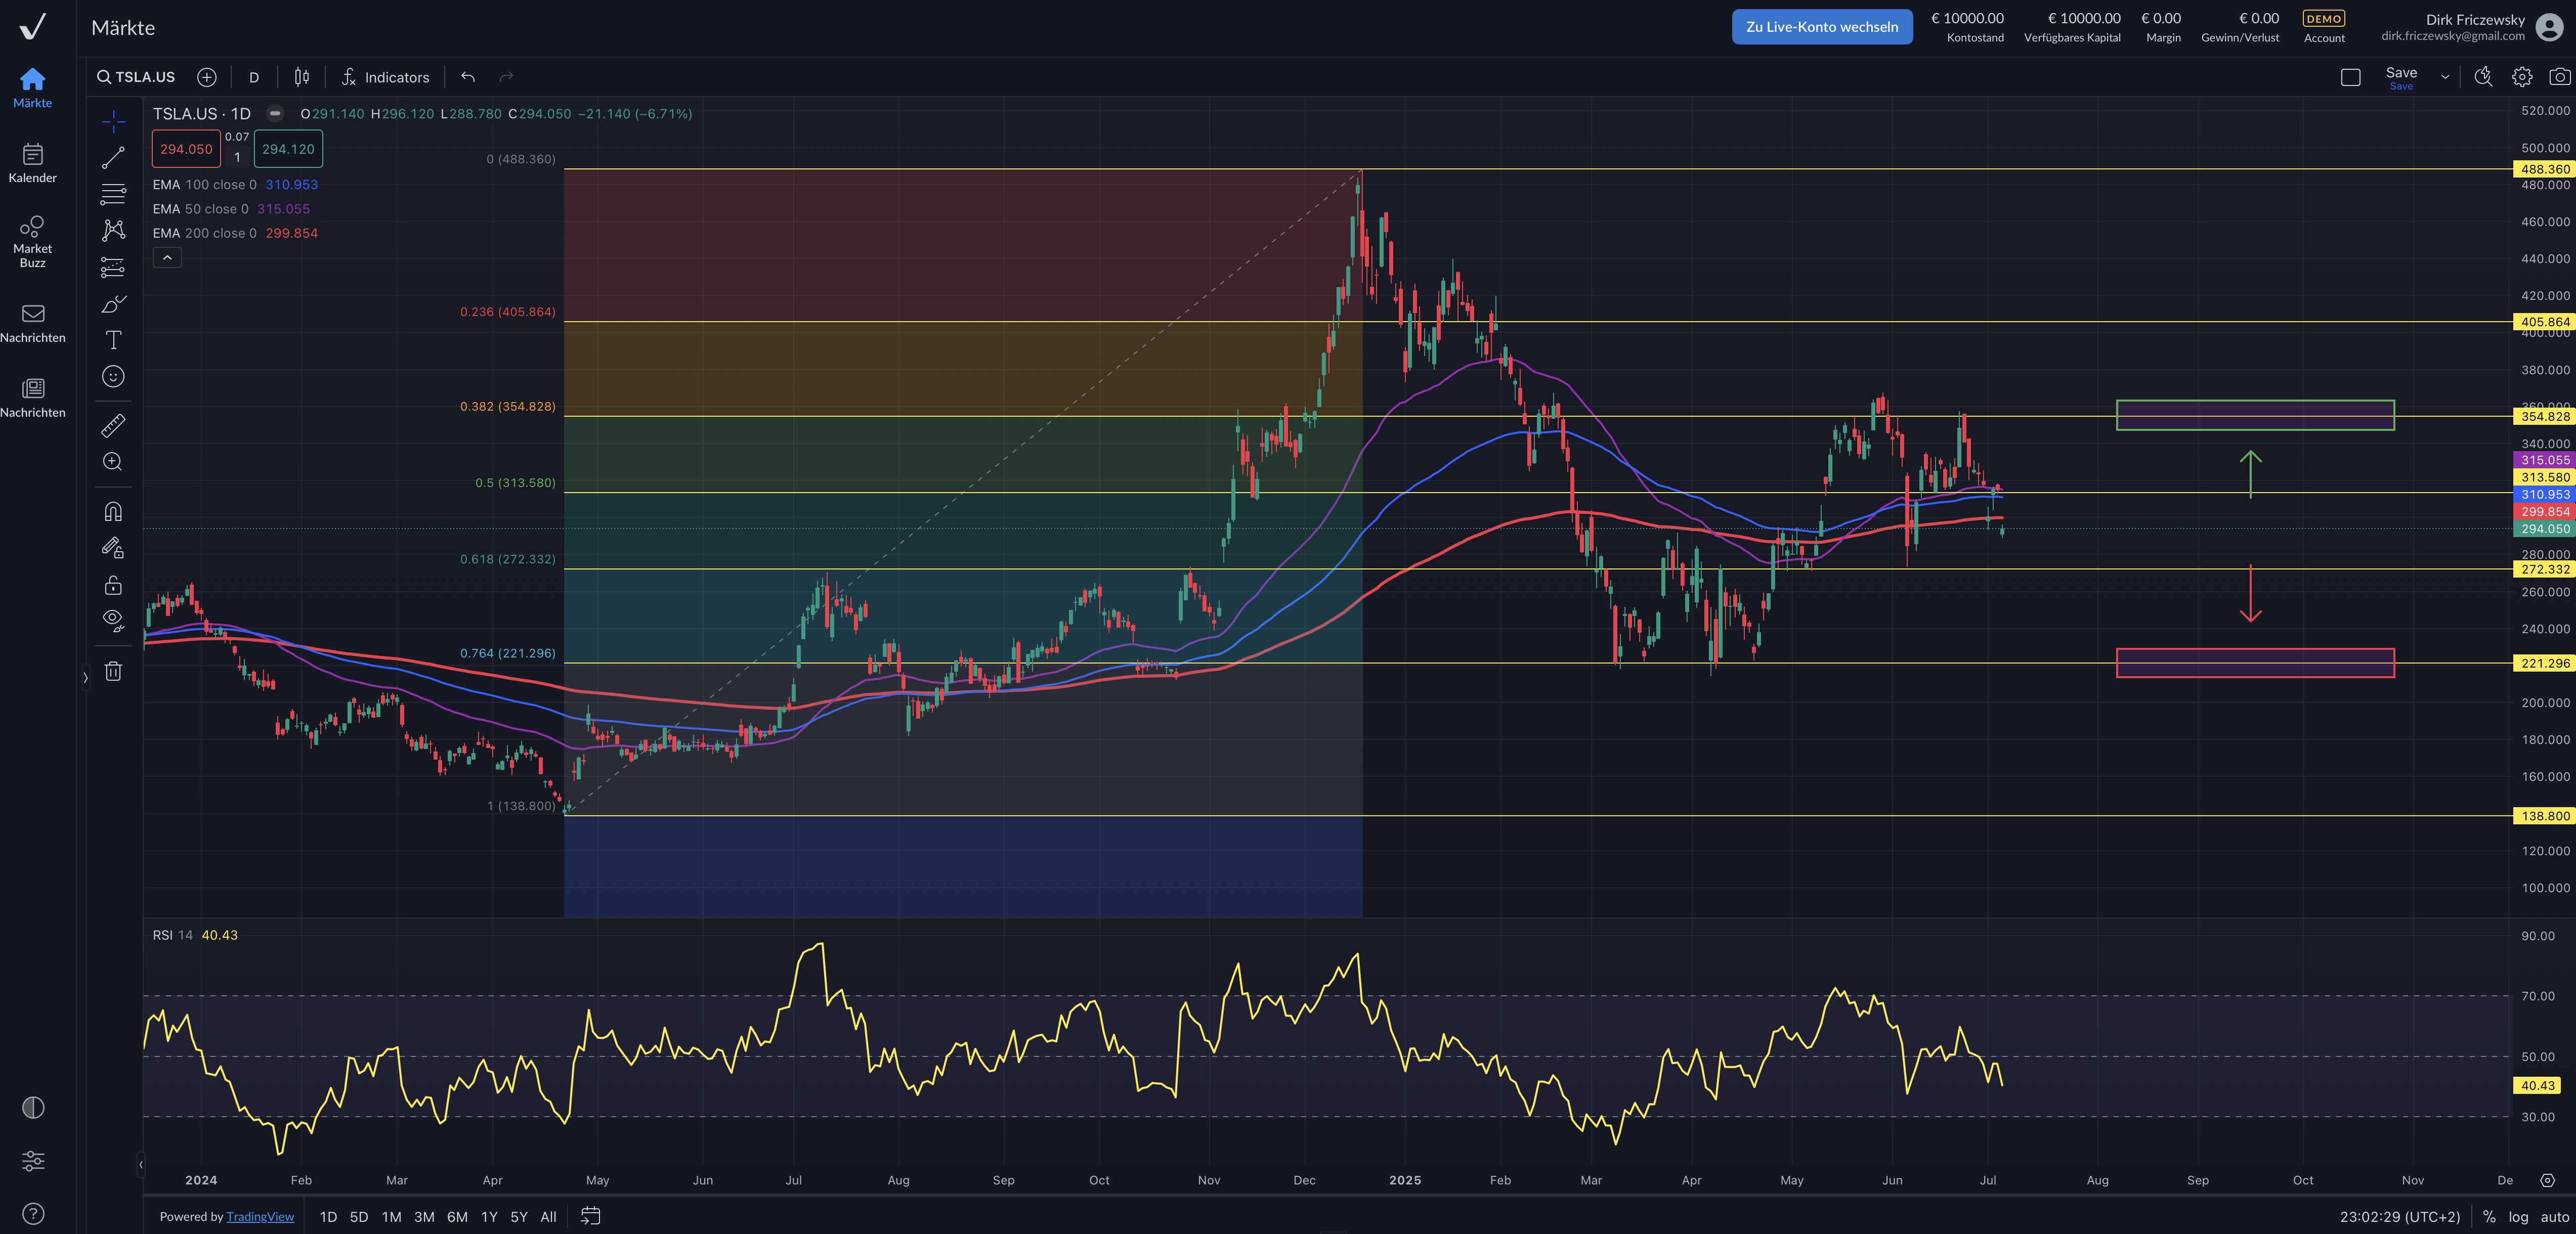
Task: Open the Save dropdown arrow
Action: [x=2445, y=77]
